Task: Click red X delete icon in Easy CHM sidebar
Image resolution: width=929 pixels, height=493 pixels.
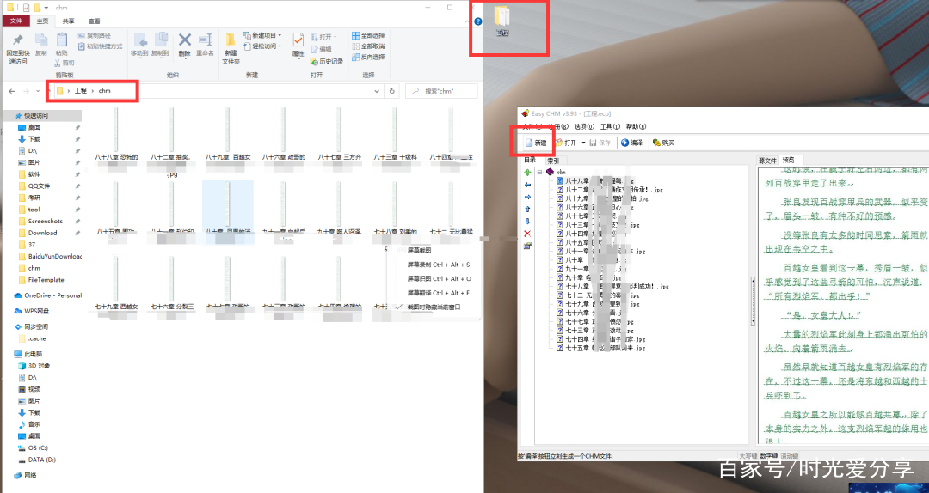Action: (x=527, y=234)
